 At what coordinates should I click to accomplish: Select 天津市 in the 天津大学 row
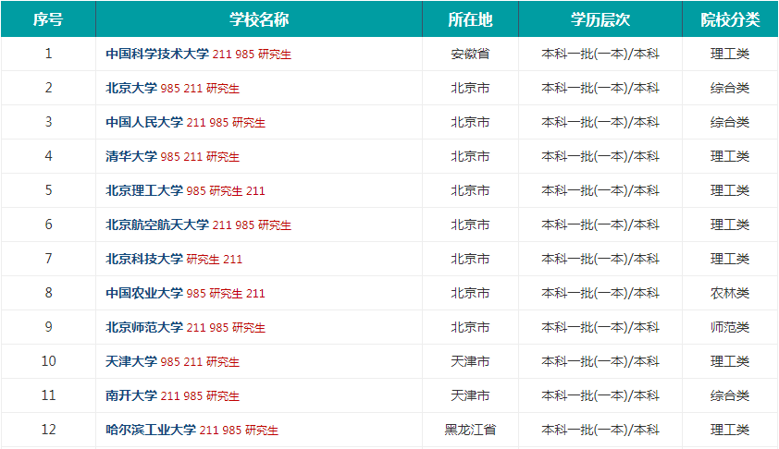coord(470,361)
